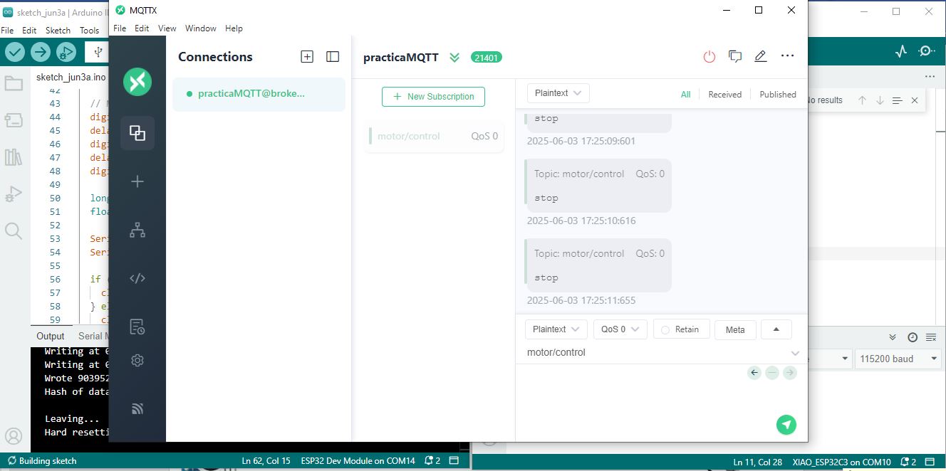Open MQTTX File menu
Image resolution: width=946 pixels, height=471 pixels.
point(120,28)
